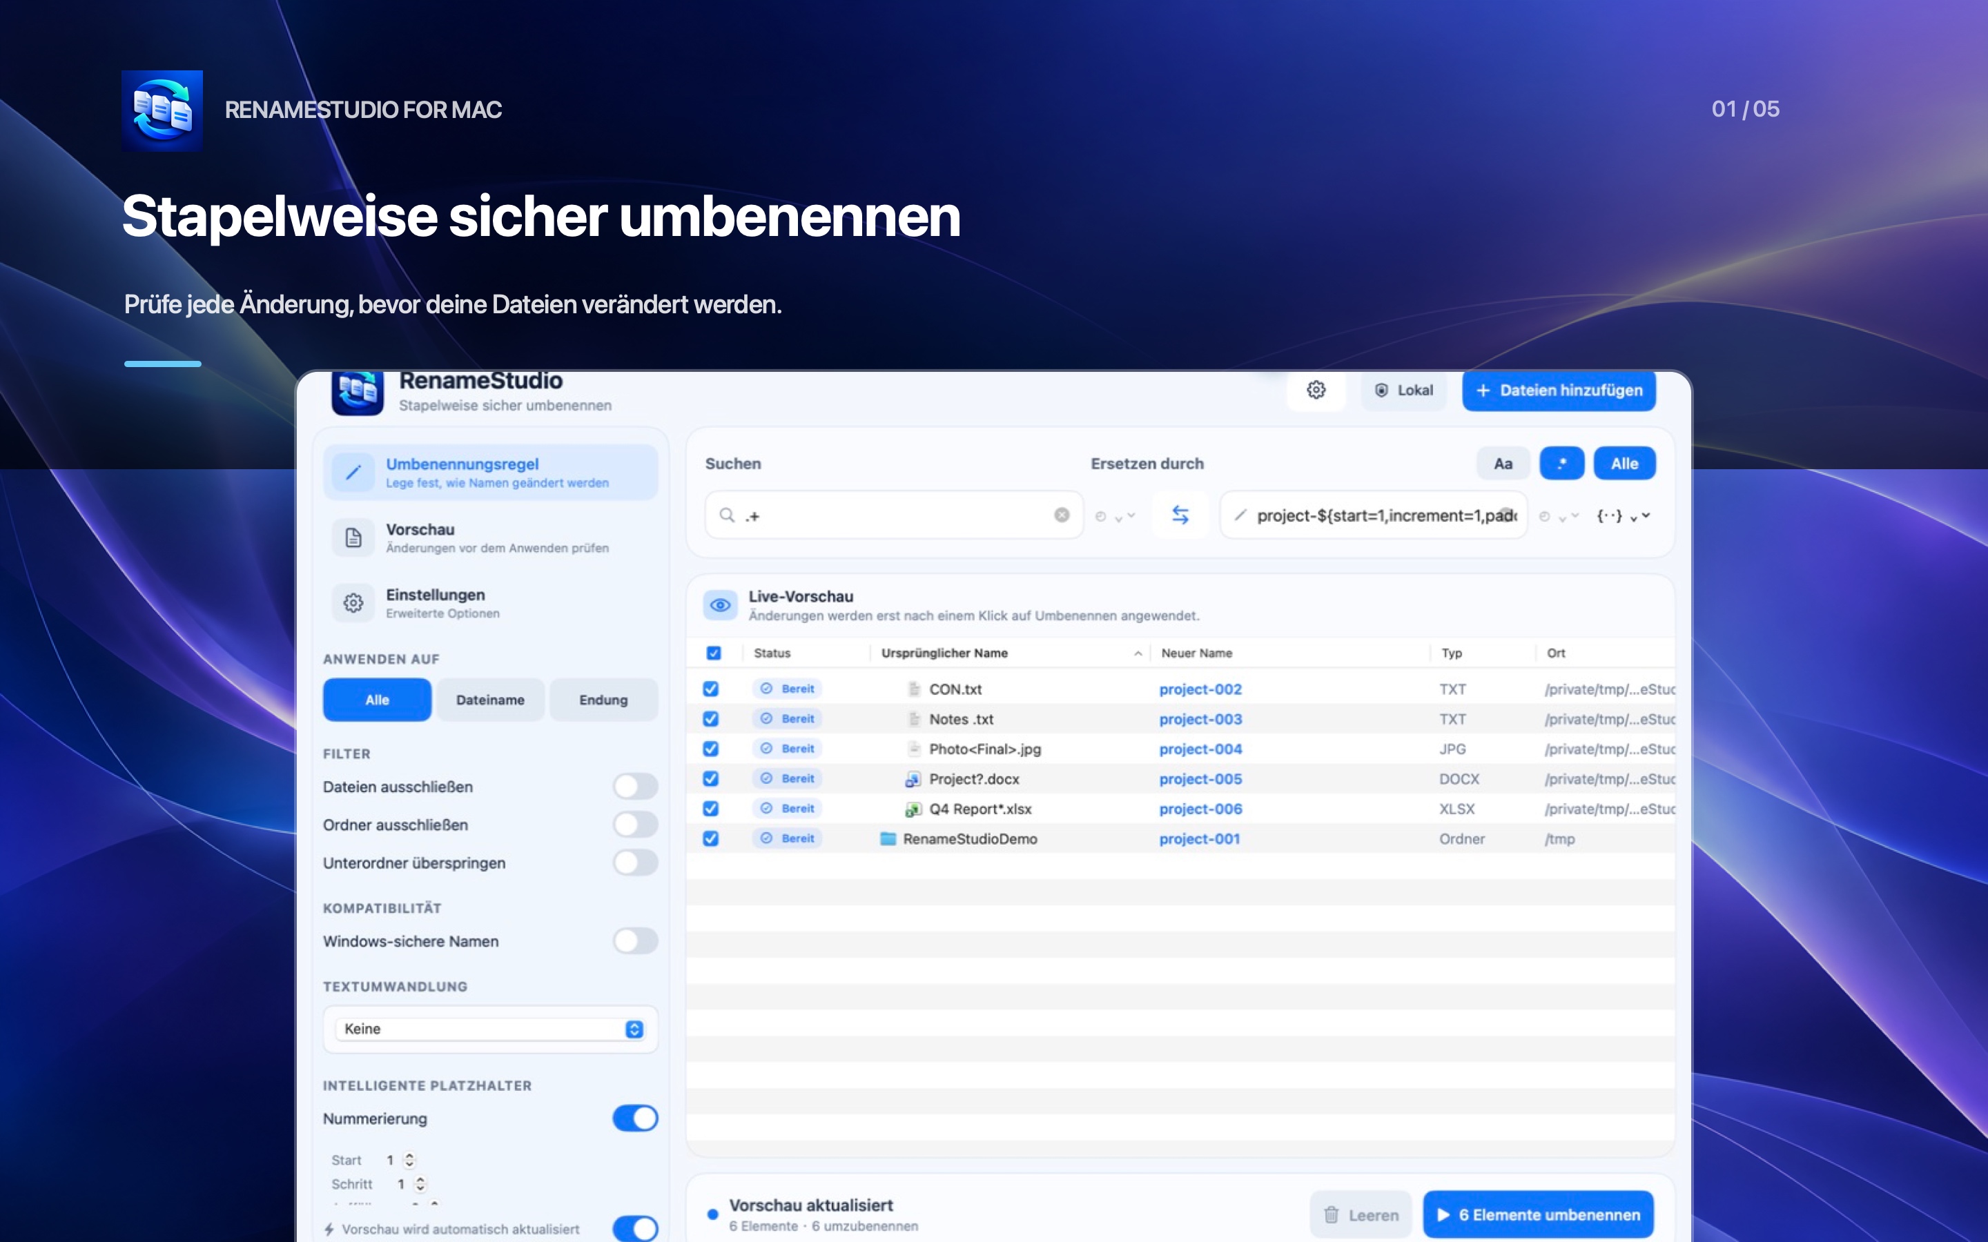Toggle the Aa case-sensitive button

tap(1503, 463)
